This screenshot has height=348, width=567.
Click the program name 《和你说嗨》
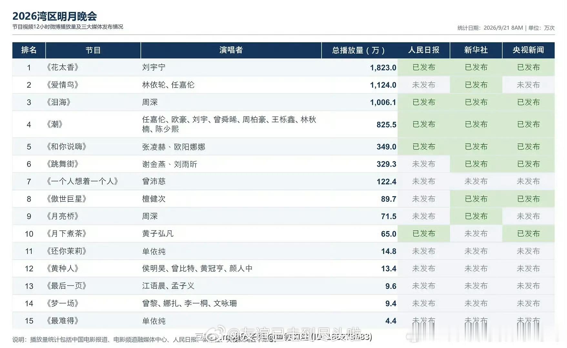tap(66, 147)
